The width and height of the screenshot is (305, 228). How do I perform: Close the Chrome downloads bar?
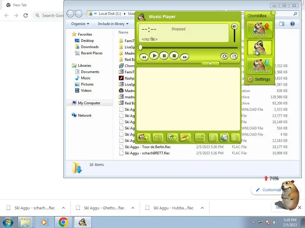tap(300, 208)
